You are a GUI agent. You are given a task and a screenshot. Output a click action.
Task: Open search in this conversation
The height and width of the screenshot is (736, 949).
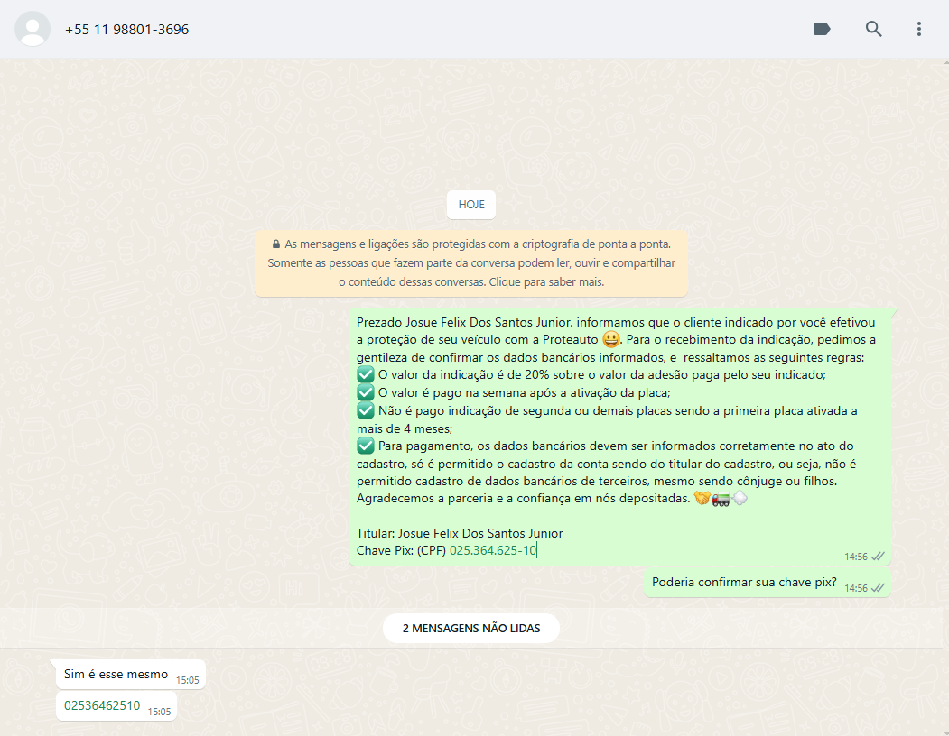[873, 29]
